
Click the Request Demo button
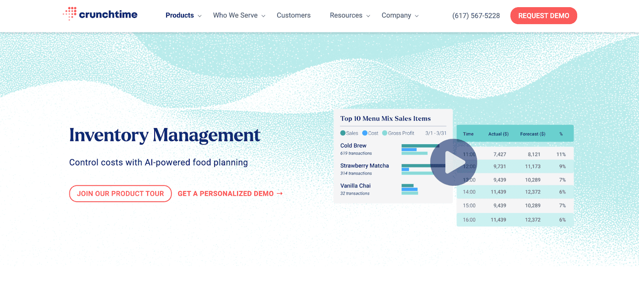(x=544, y=16)
